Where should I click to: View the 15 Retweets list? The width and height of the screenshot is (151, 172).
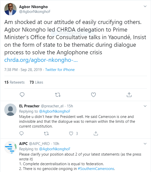[15, 82]
